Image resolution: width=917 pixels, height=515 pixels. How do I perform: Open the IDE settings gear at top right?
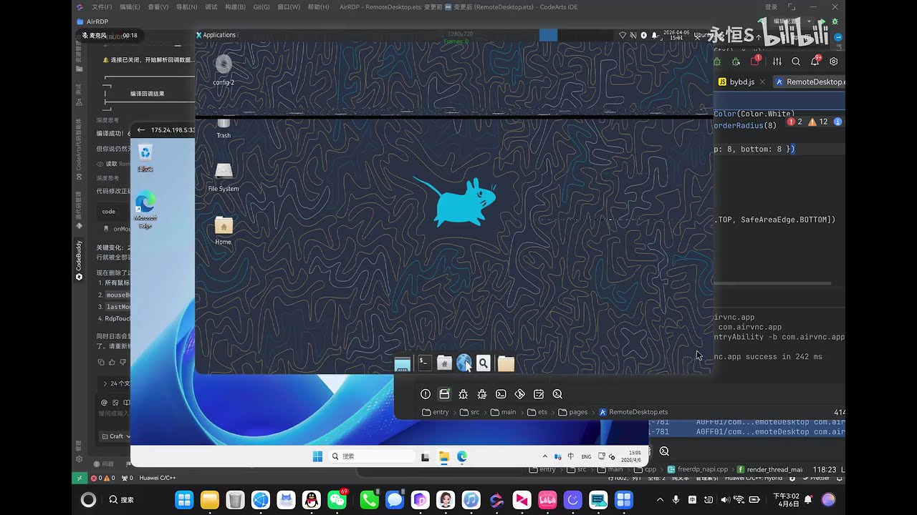[833, 62]
